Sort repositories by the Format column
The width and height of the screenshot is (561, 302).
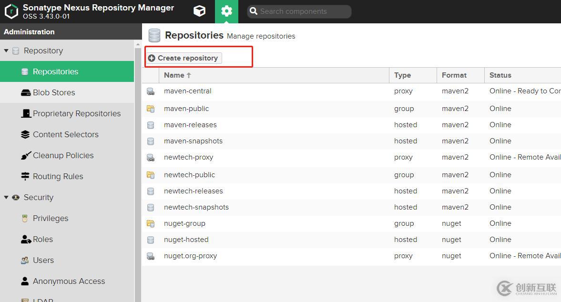[x=460, y=75]
